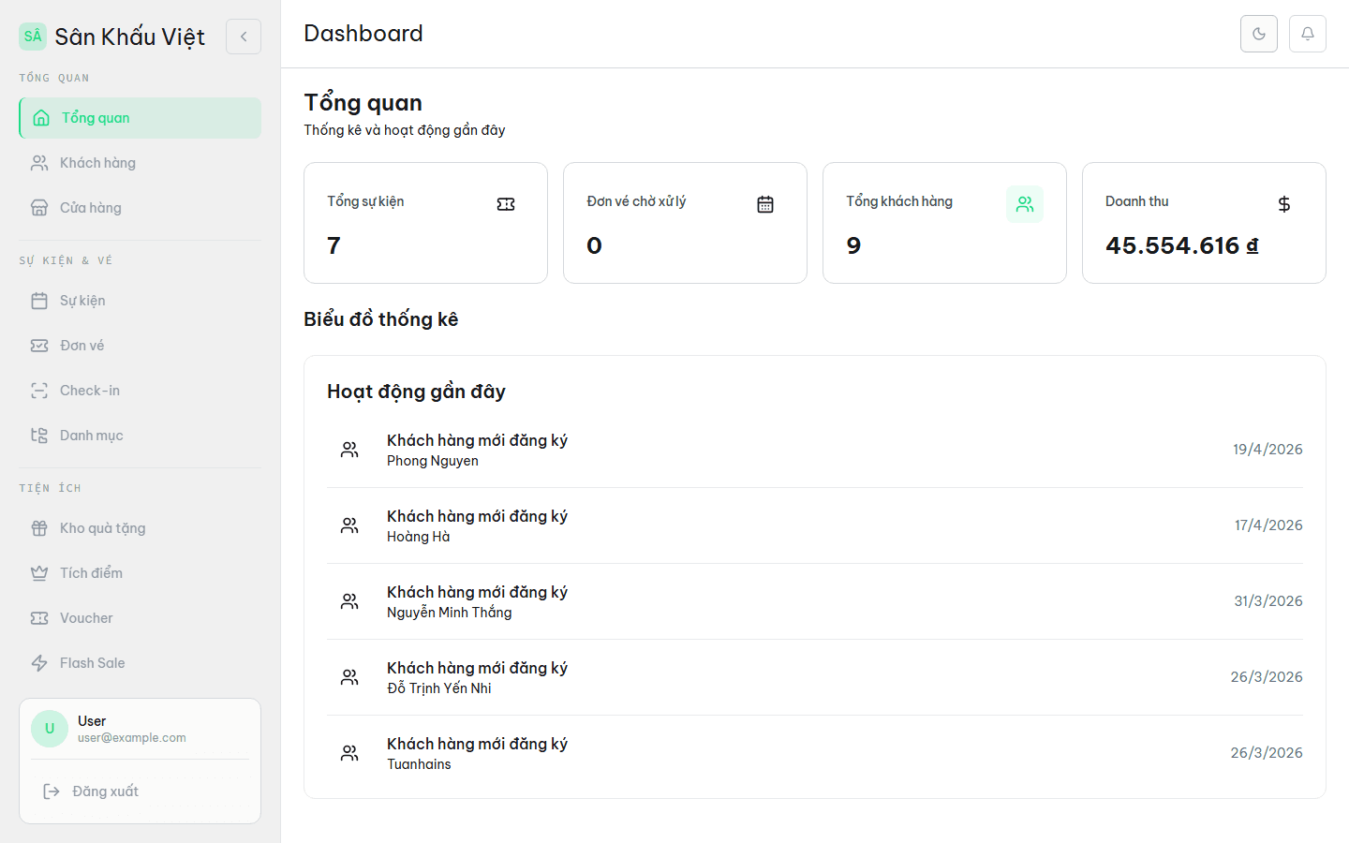
Task: Click the Doanh thu dollar icon
Action: (x=1284, y=204)
